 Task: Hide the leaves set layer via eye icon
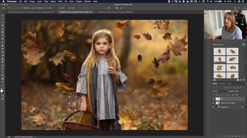tap(213, 103)
